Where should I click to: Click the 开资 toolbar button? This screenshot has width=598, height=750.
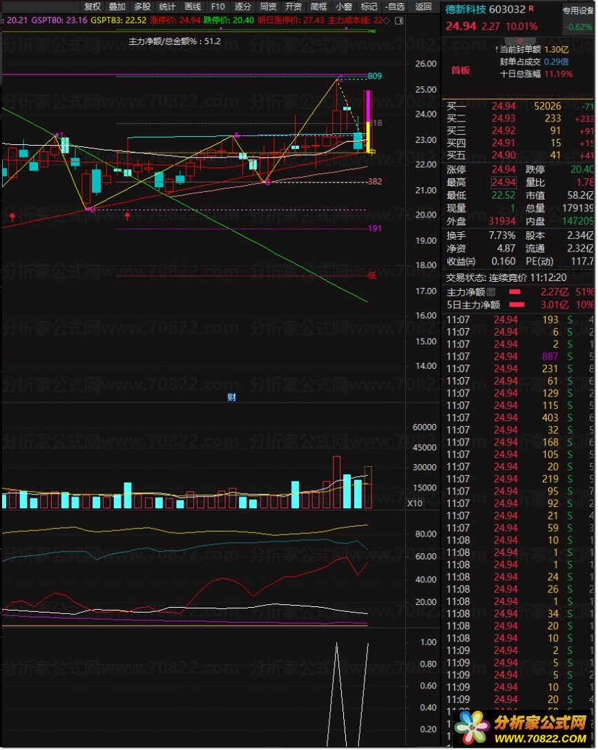point(293,6)
